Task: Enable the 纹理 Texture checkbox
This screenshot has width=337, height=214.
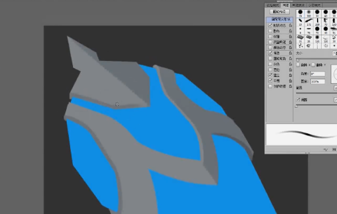Action: (270, 36)
